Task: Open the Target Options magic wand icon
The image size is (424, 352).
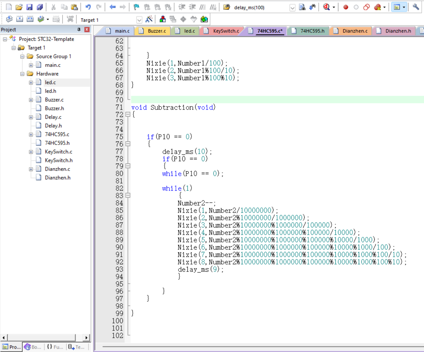Action: coord(149,19)
